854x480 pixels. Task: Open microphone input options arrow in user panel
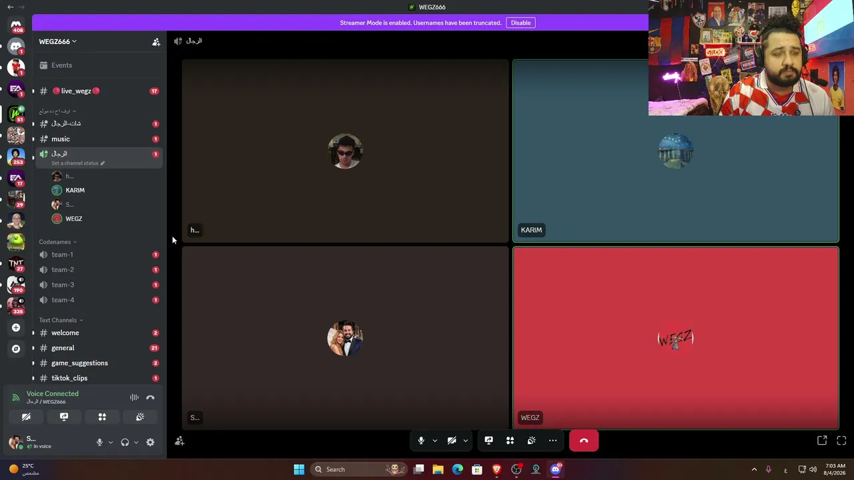tap(111, 442)
